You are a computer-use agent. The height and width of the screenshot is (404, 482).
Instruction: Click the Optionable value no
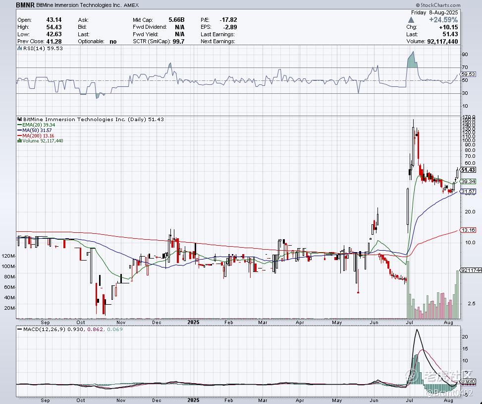point(113,42)
